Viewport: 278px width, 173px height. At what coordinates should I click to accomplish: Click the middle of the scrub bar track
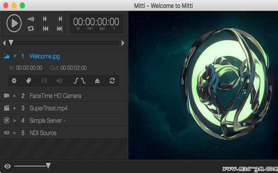point(63,43)
